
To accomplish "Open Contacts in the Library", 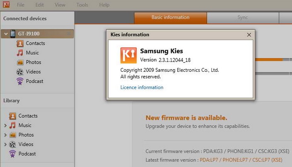I will (x=28, y=116).
